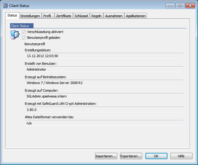Go to the Zertifikate tab
Image resolution: width=198 pixels, height=165 pixels.
(x=63, y=16)
